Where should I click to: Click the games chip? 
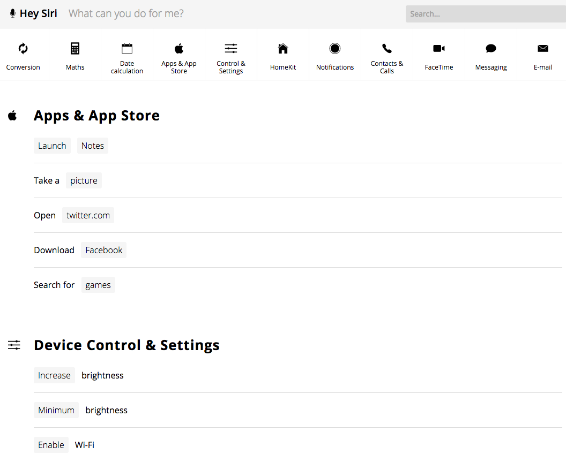[x=98, y=285]
